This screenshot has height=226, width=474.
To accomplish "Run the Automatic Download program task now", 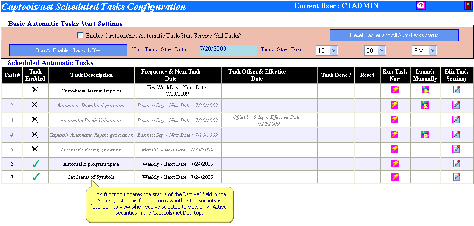I will tap(395, 105).
